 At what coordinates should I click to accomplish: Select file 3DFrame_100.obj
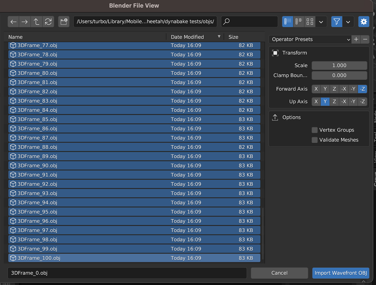134,258
